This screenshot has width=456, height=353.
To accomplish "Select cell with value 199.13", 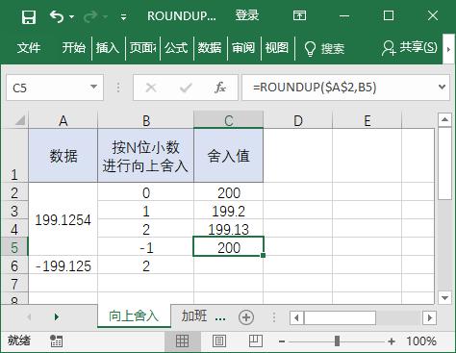I will pyautogui.click(x=229, y=229).
